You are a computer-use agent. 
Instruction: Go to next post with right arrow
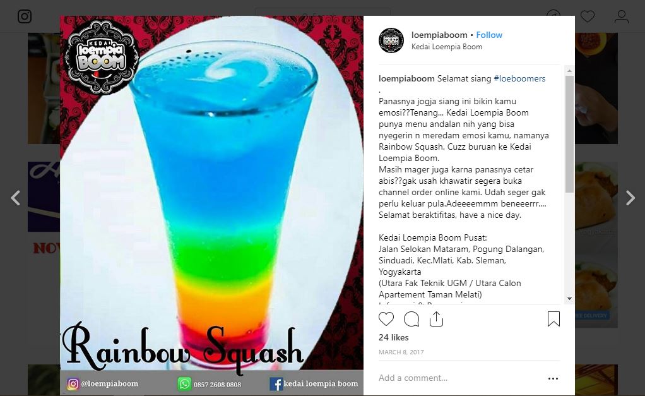pos(630,198)
